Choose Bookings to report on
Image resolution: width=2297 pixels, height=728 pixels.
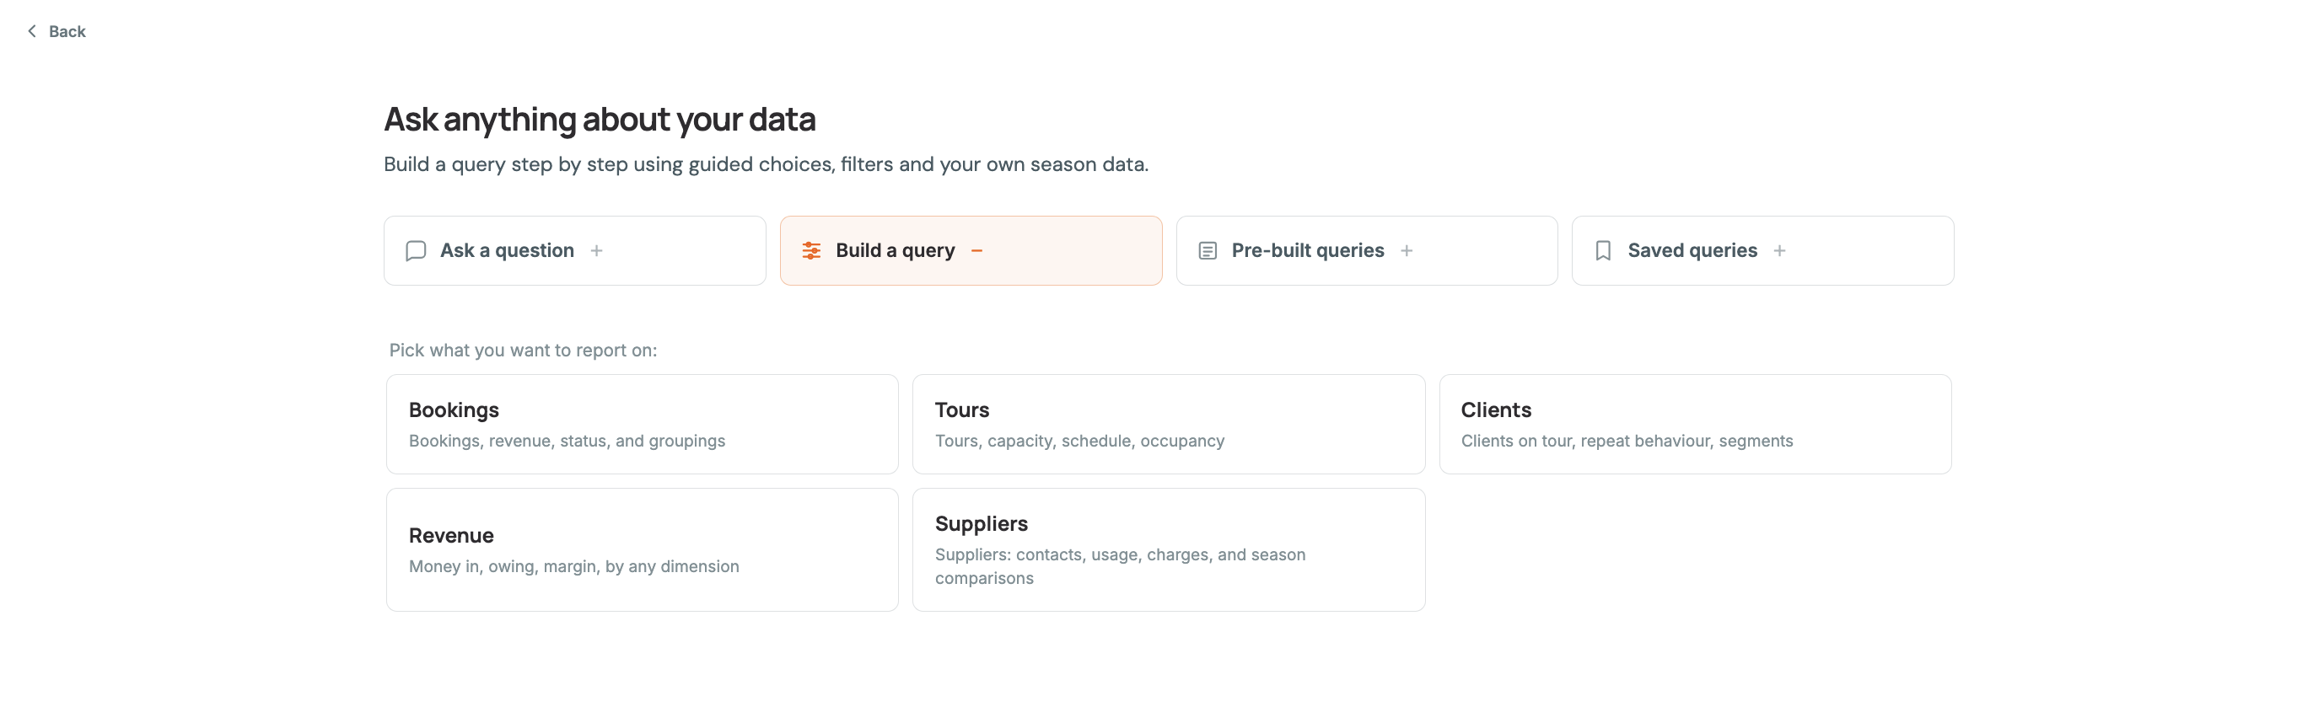tap(642, 424)
